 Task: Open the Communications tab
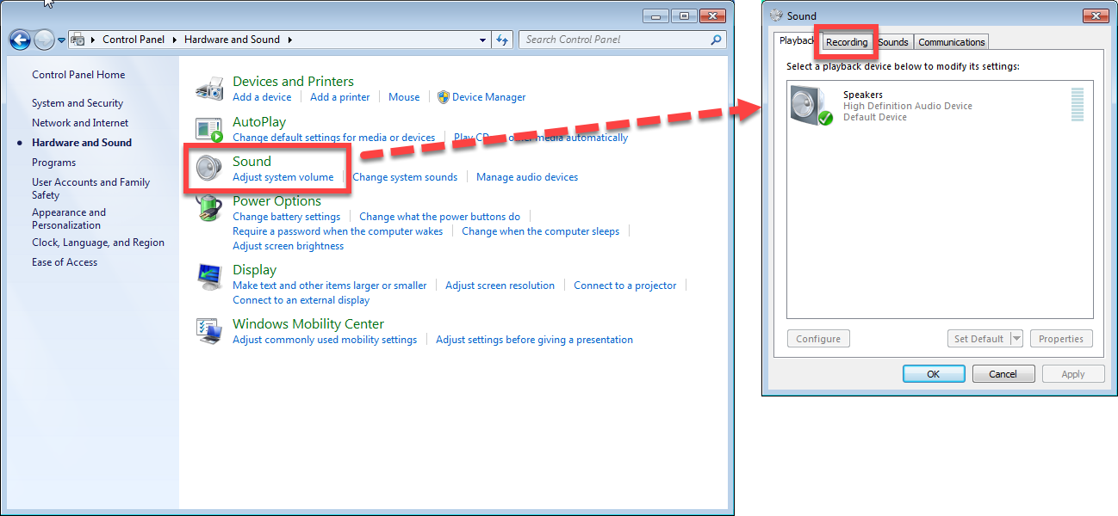coord(951,42)
